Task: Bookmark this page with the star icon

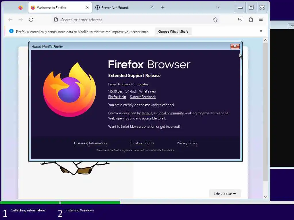Action: [x=215, y=19]
